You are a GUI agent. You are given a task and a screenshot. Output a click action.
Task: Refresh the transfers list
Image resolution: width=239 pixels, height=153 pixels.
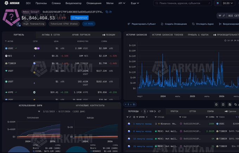pyautogui.click(x=159, y=111)
